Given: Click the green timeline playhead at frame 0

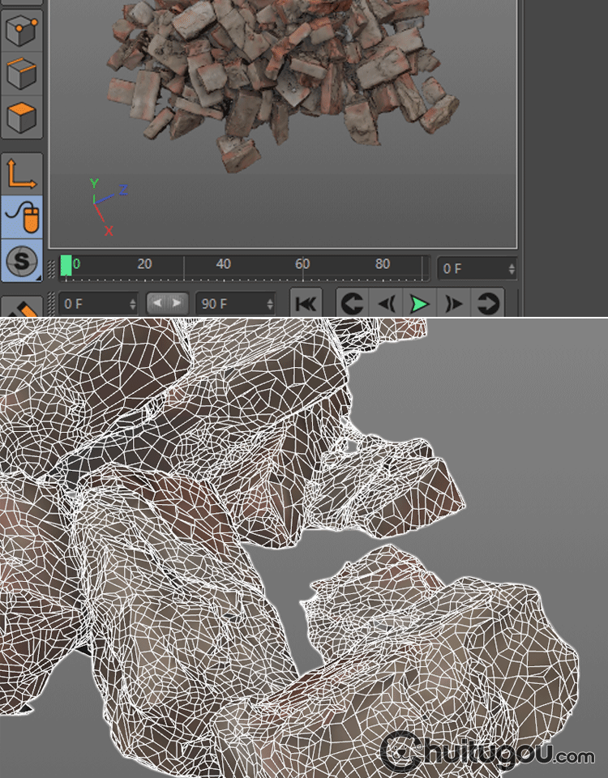Looking at the screenshot, I should click(66, 265).
